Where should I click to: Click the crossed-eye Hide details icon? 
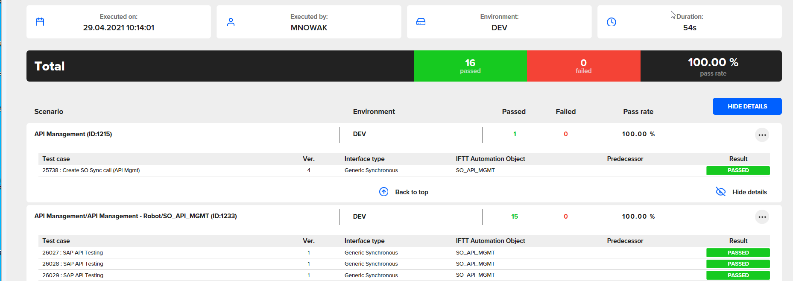(x=720, y=192)
